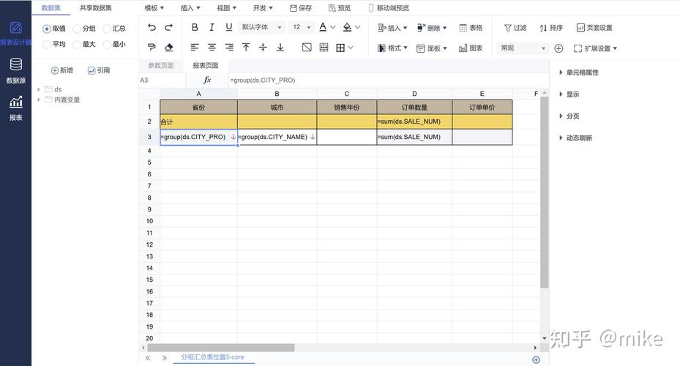Click the 图表 chart icon

(471, 48)
